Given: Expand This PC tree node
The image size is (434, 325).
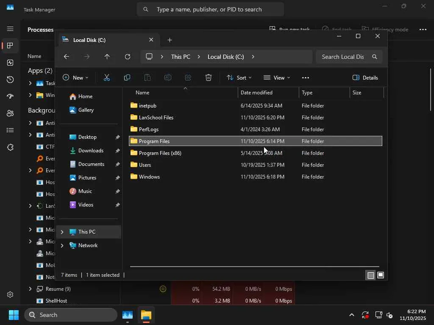Looking at the screenshot, I should tap(62, 232).
